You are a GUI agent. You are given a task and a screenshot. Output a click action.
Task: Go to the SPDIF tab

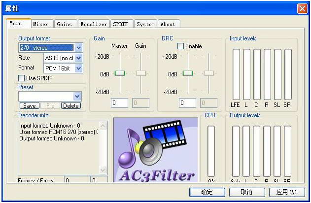click(x=121, y=24)
